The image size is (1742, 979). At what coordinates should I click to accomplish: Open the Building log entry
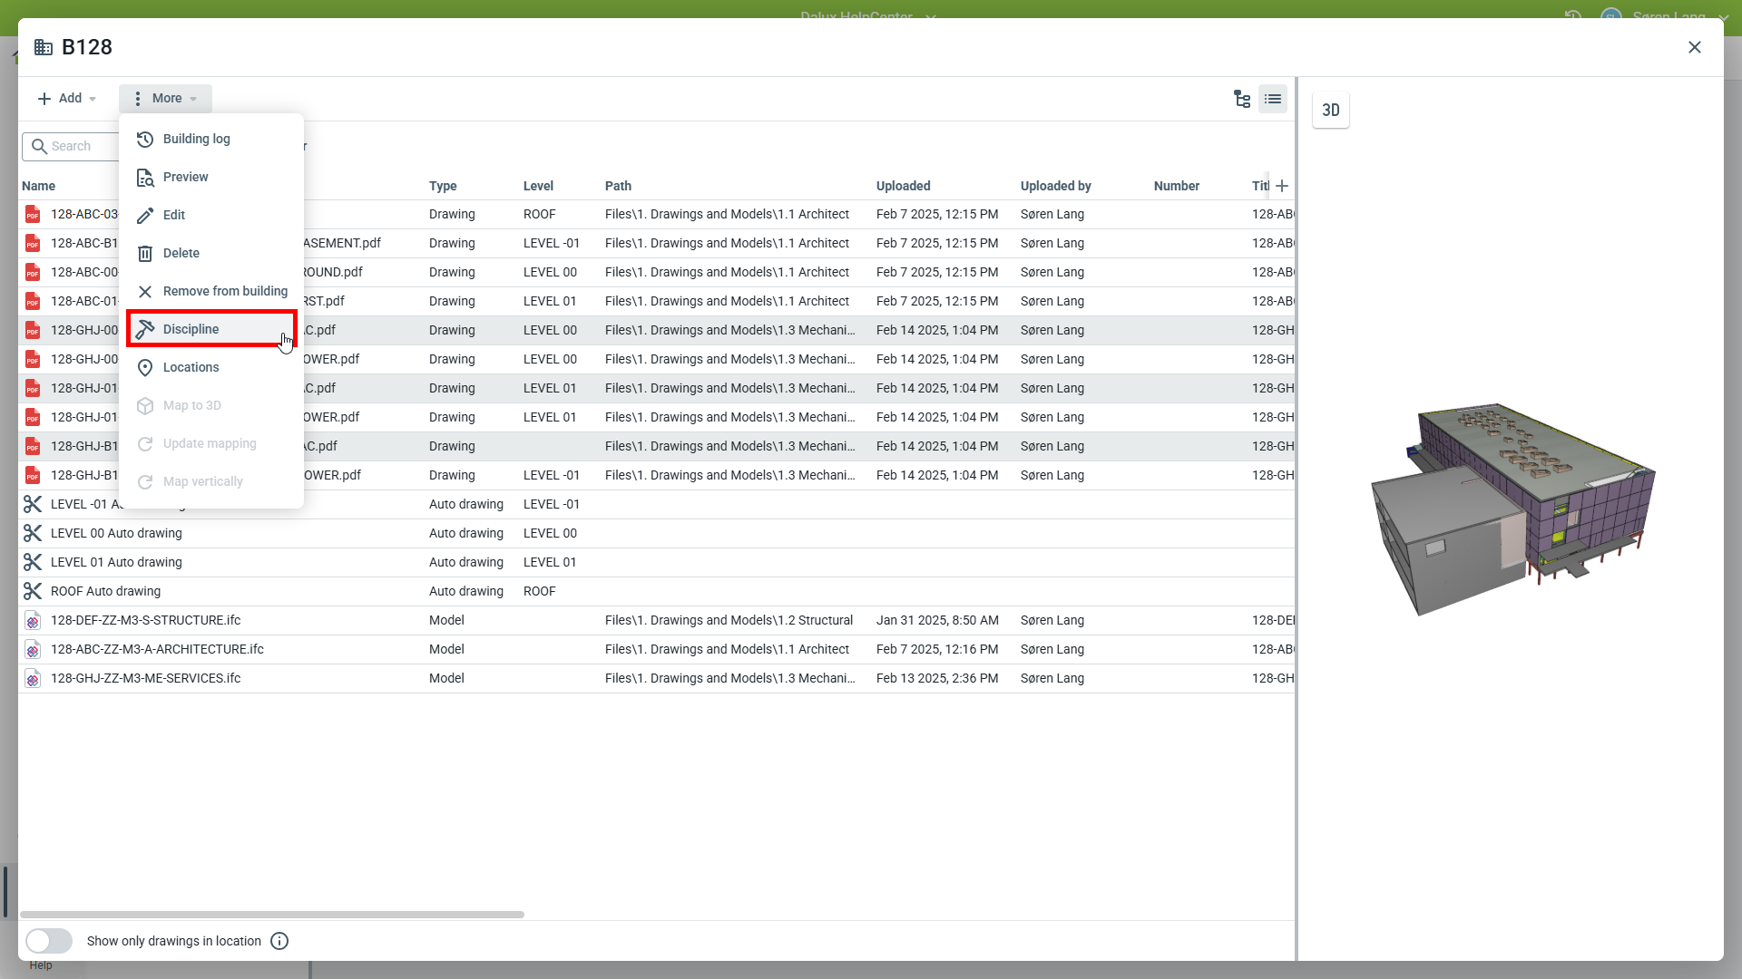point(196,139)
